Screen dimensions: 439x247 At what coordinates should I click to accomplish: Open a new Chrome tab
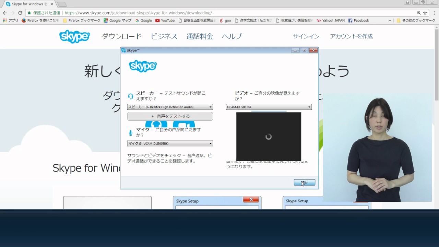pos(62,4)
